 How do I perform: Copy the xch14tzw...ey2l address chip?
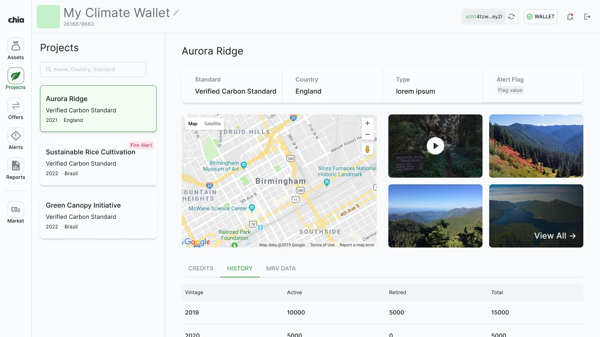coord(484,17)
